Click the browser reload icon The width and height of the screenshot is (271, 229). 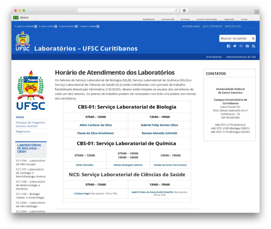[176, 10]
